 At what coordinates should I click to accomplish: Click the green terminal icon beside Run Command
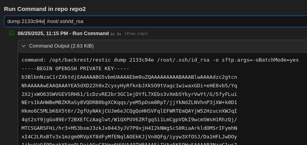tap(12, 33)
